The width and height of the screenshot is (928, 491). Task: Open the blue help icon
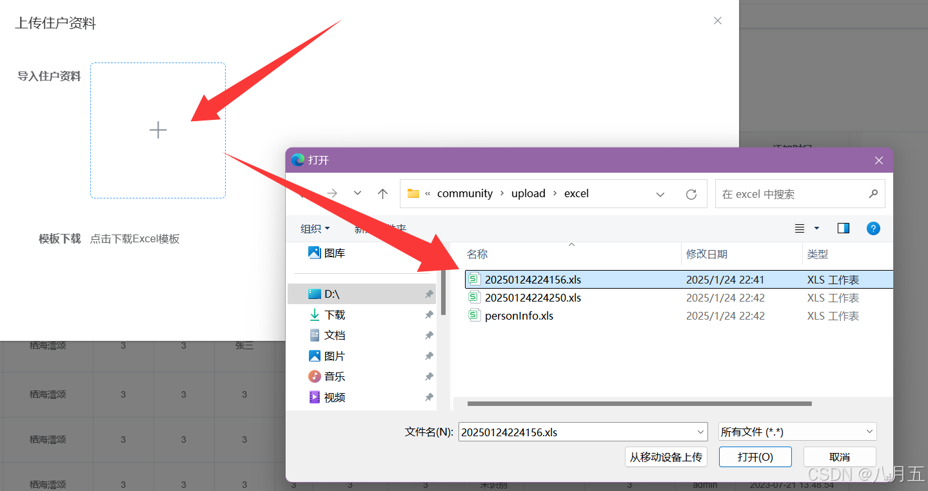[873, 228]
